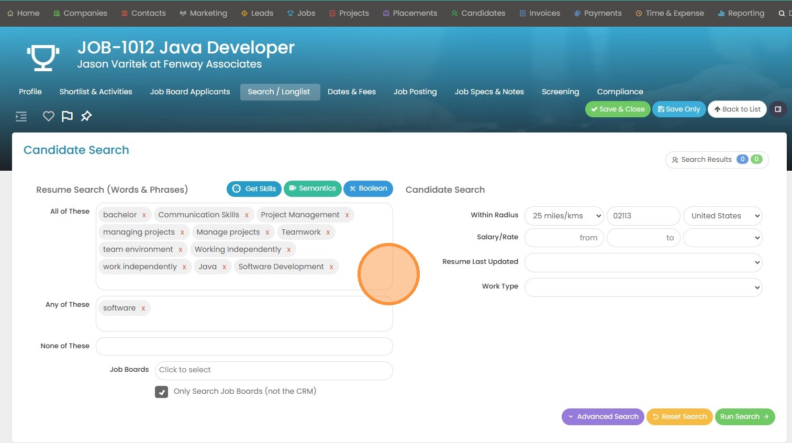Screen dimensions: 792x443
Task: Switch to the Job Board Applicants tab
Action: tap(190, 92)
